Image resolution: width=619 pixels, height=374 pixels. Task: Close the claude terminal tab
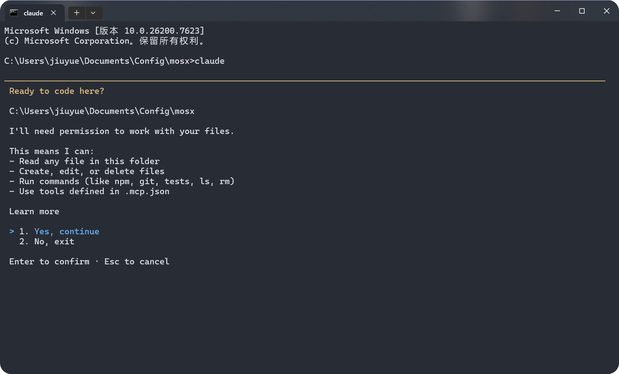[x=54, y=13]
